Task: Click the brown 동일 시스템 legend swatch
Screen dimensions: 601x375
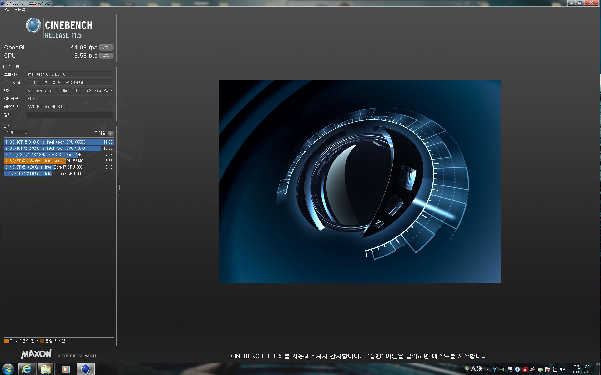Action: tap(42, 341)
